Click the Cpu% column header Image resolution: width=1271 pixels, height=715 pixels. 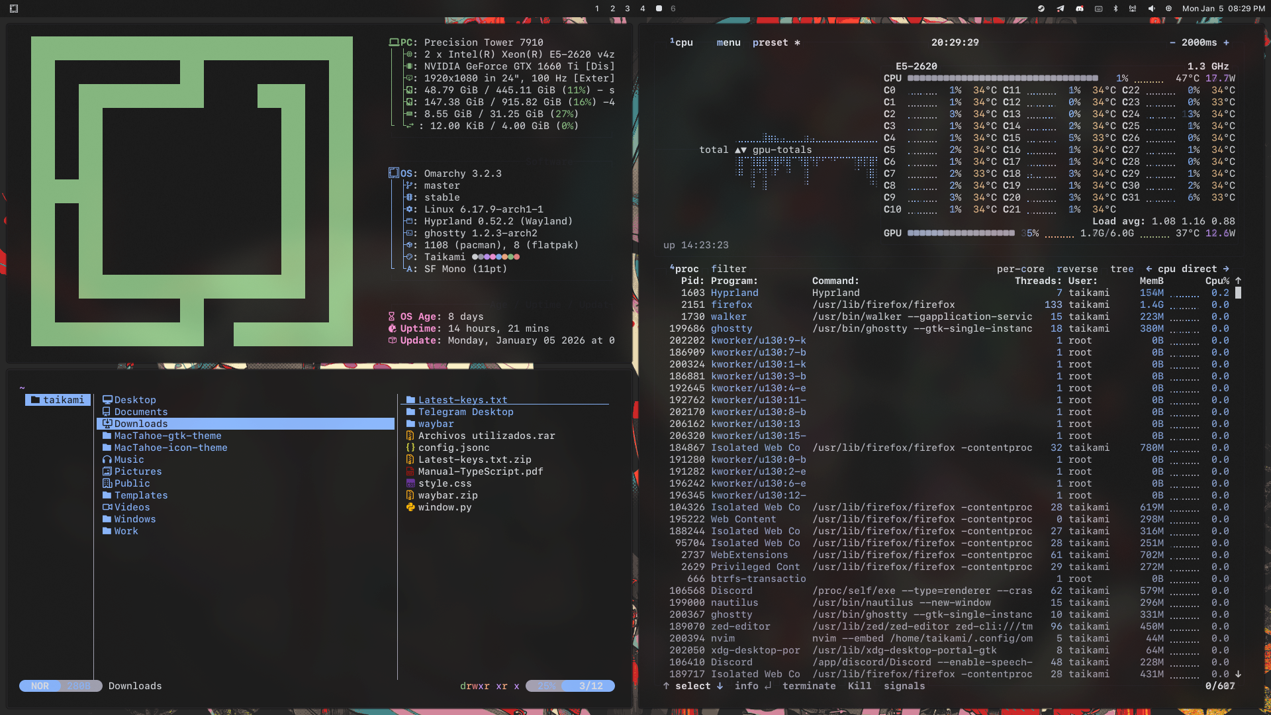1217,281
